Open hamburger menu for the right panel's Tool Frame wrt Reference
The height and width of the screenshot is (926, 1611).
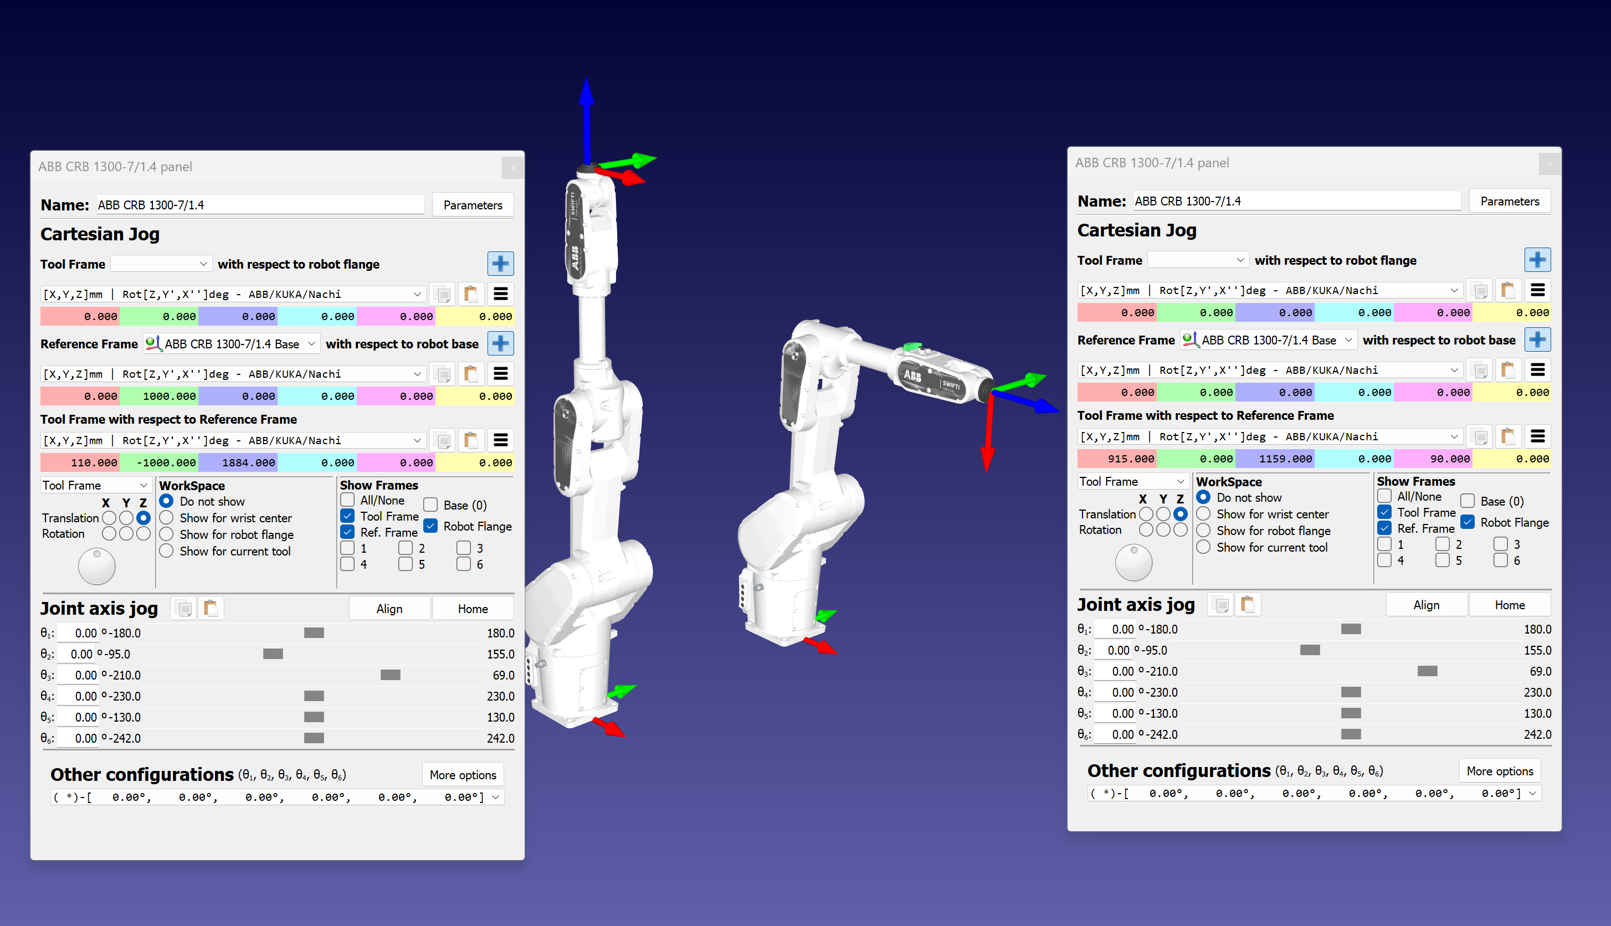pyautogui.click(x=1537, y=437)
